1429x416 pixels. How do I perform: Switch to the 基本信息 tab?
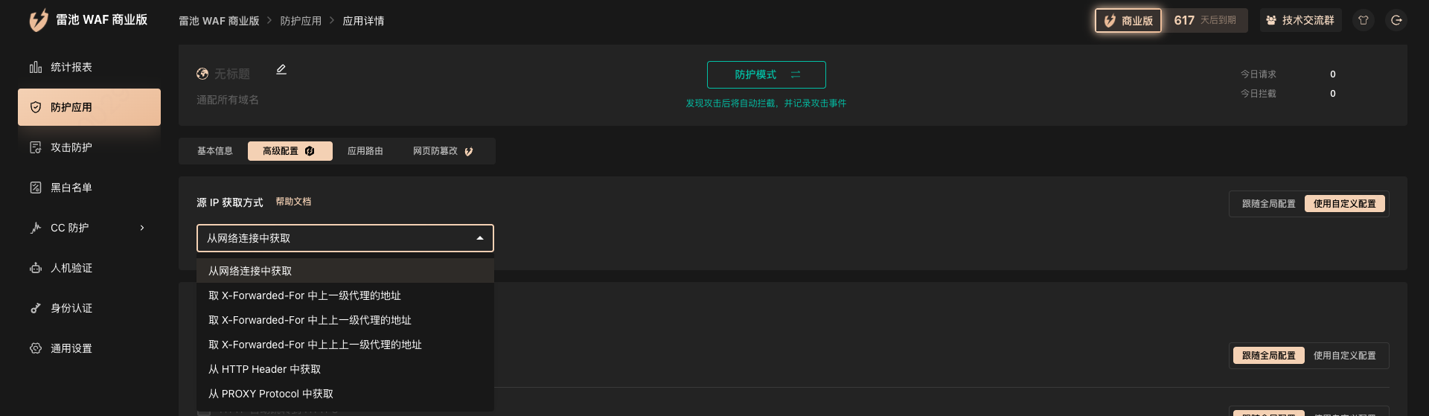tap(214, 151)
